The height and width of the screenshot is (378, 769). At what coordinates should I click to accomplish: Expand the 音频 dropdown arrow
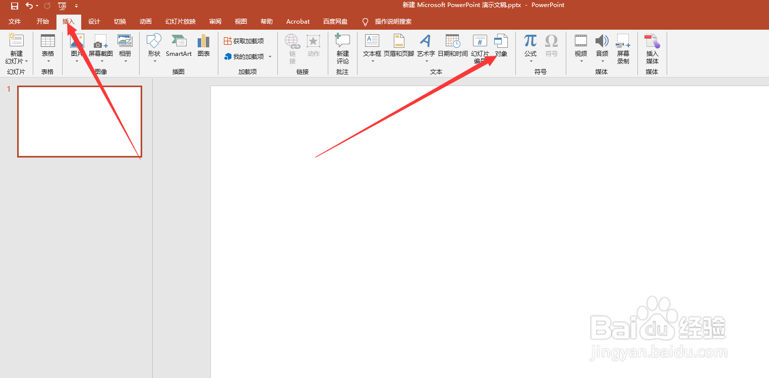[x=602, y=61]
